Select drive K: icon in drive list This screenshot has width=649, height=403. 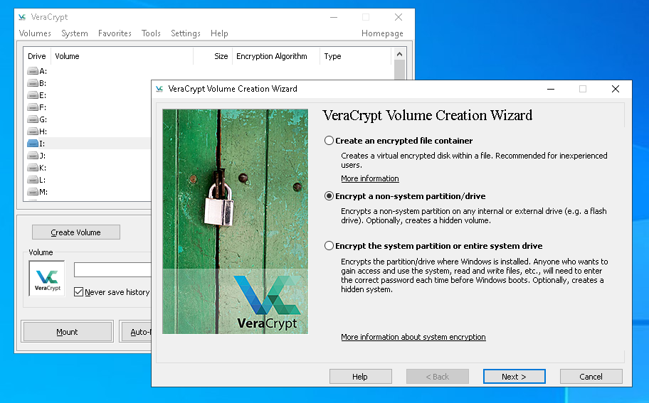click(33, 168)
